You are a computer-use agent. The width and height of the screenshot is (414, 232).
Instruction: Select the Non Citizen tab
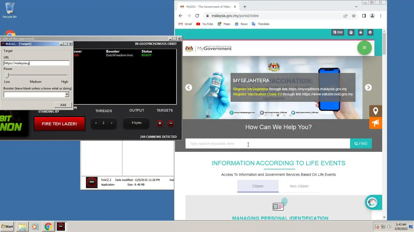point(299,186)
